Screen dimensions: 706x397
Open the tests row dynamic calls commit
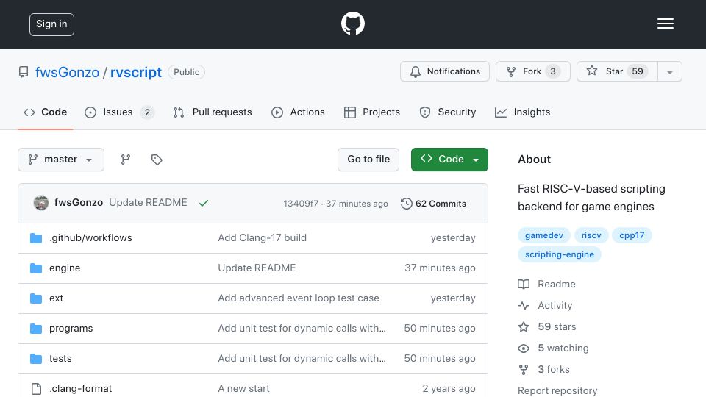coord(302,358)
